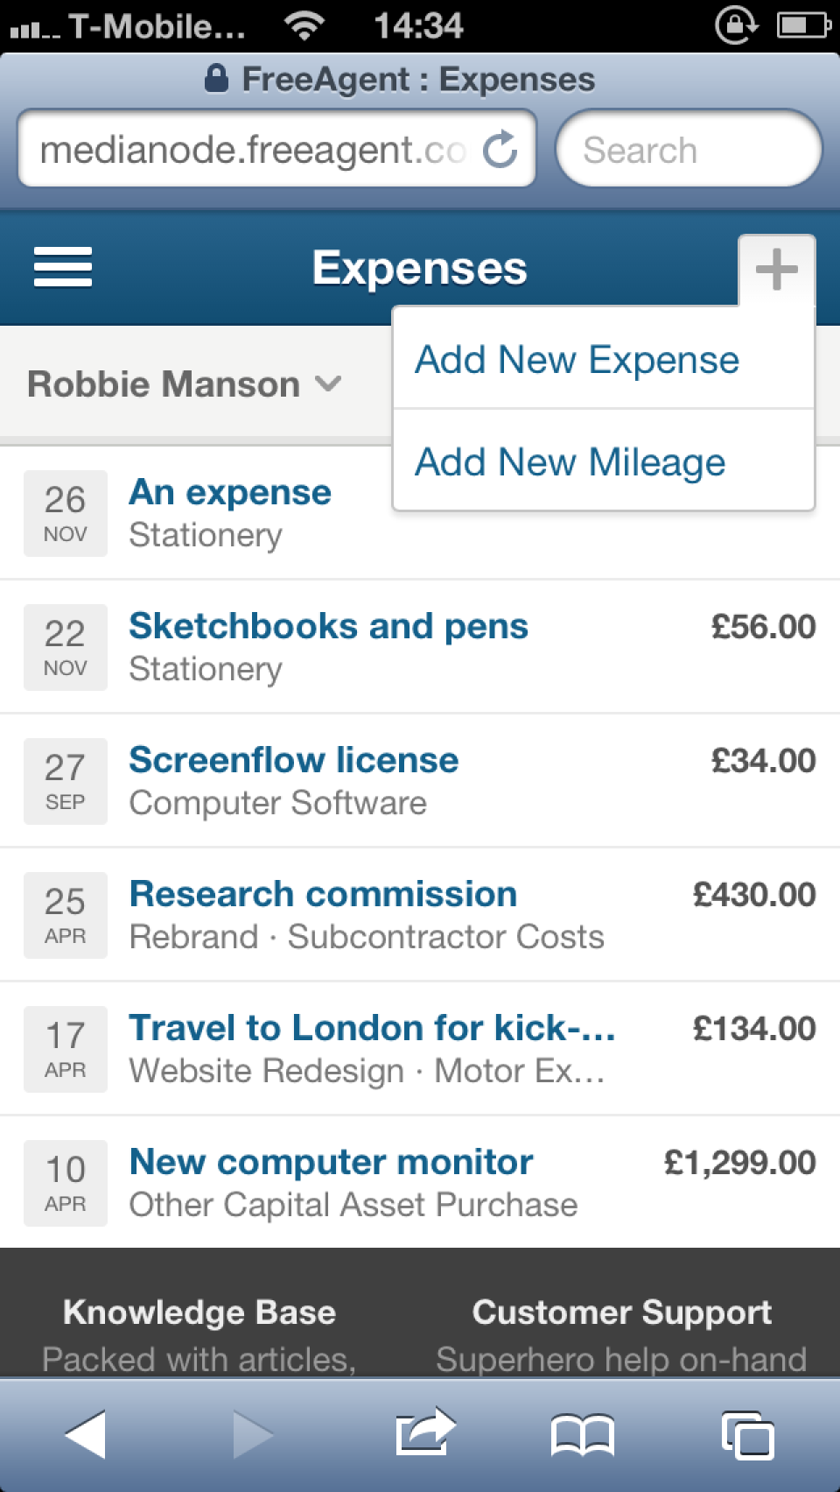Open the Research commission expense

click(420, 915)
